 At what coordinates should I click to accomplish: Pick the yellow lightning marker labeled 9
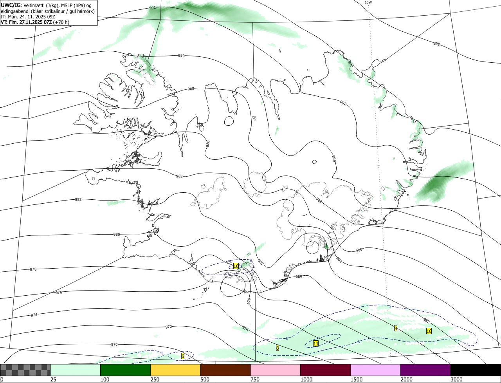click(x=396, y=328)
